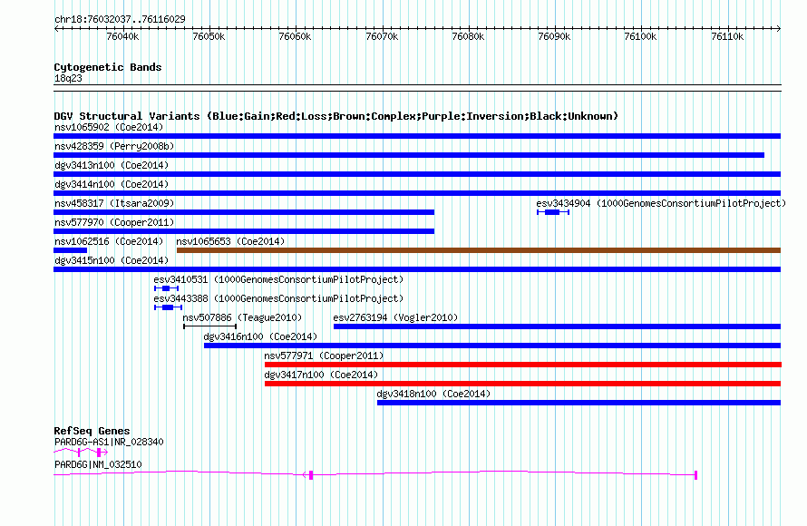Click the esv3410531 variant glyph
This screenshot has height=526, width=807.
click(166, 288)
